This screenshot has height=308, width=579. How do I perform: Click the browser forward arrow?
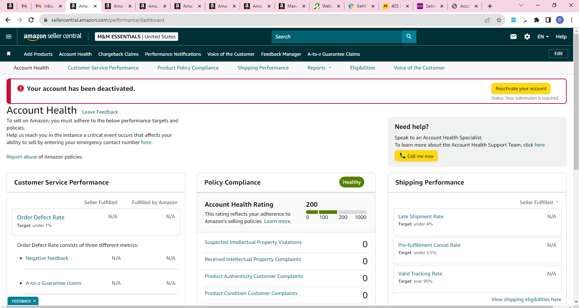(x=20, y=20)
